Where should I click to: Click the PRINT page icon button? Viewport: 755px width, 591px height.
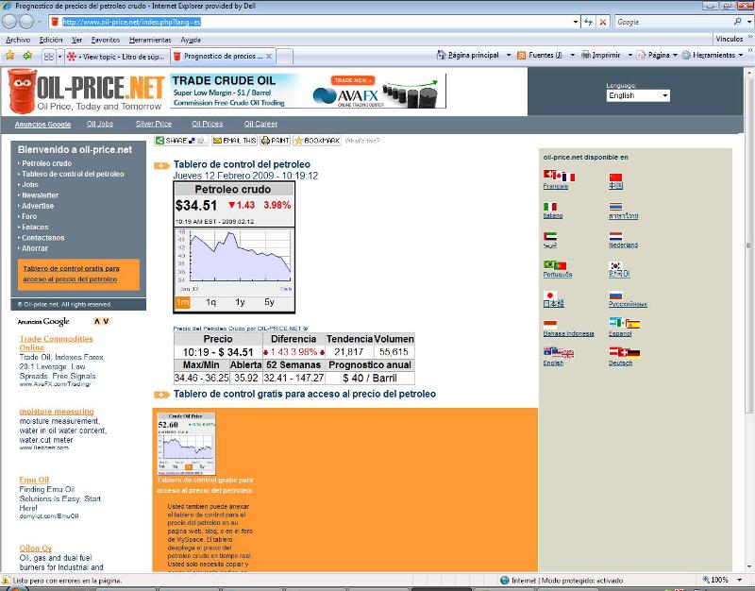tap(275, 141)
